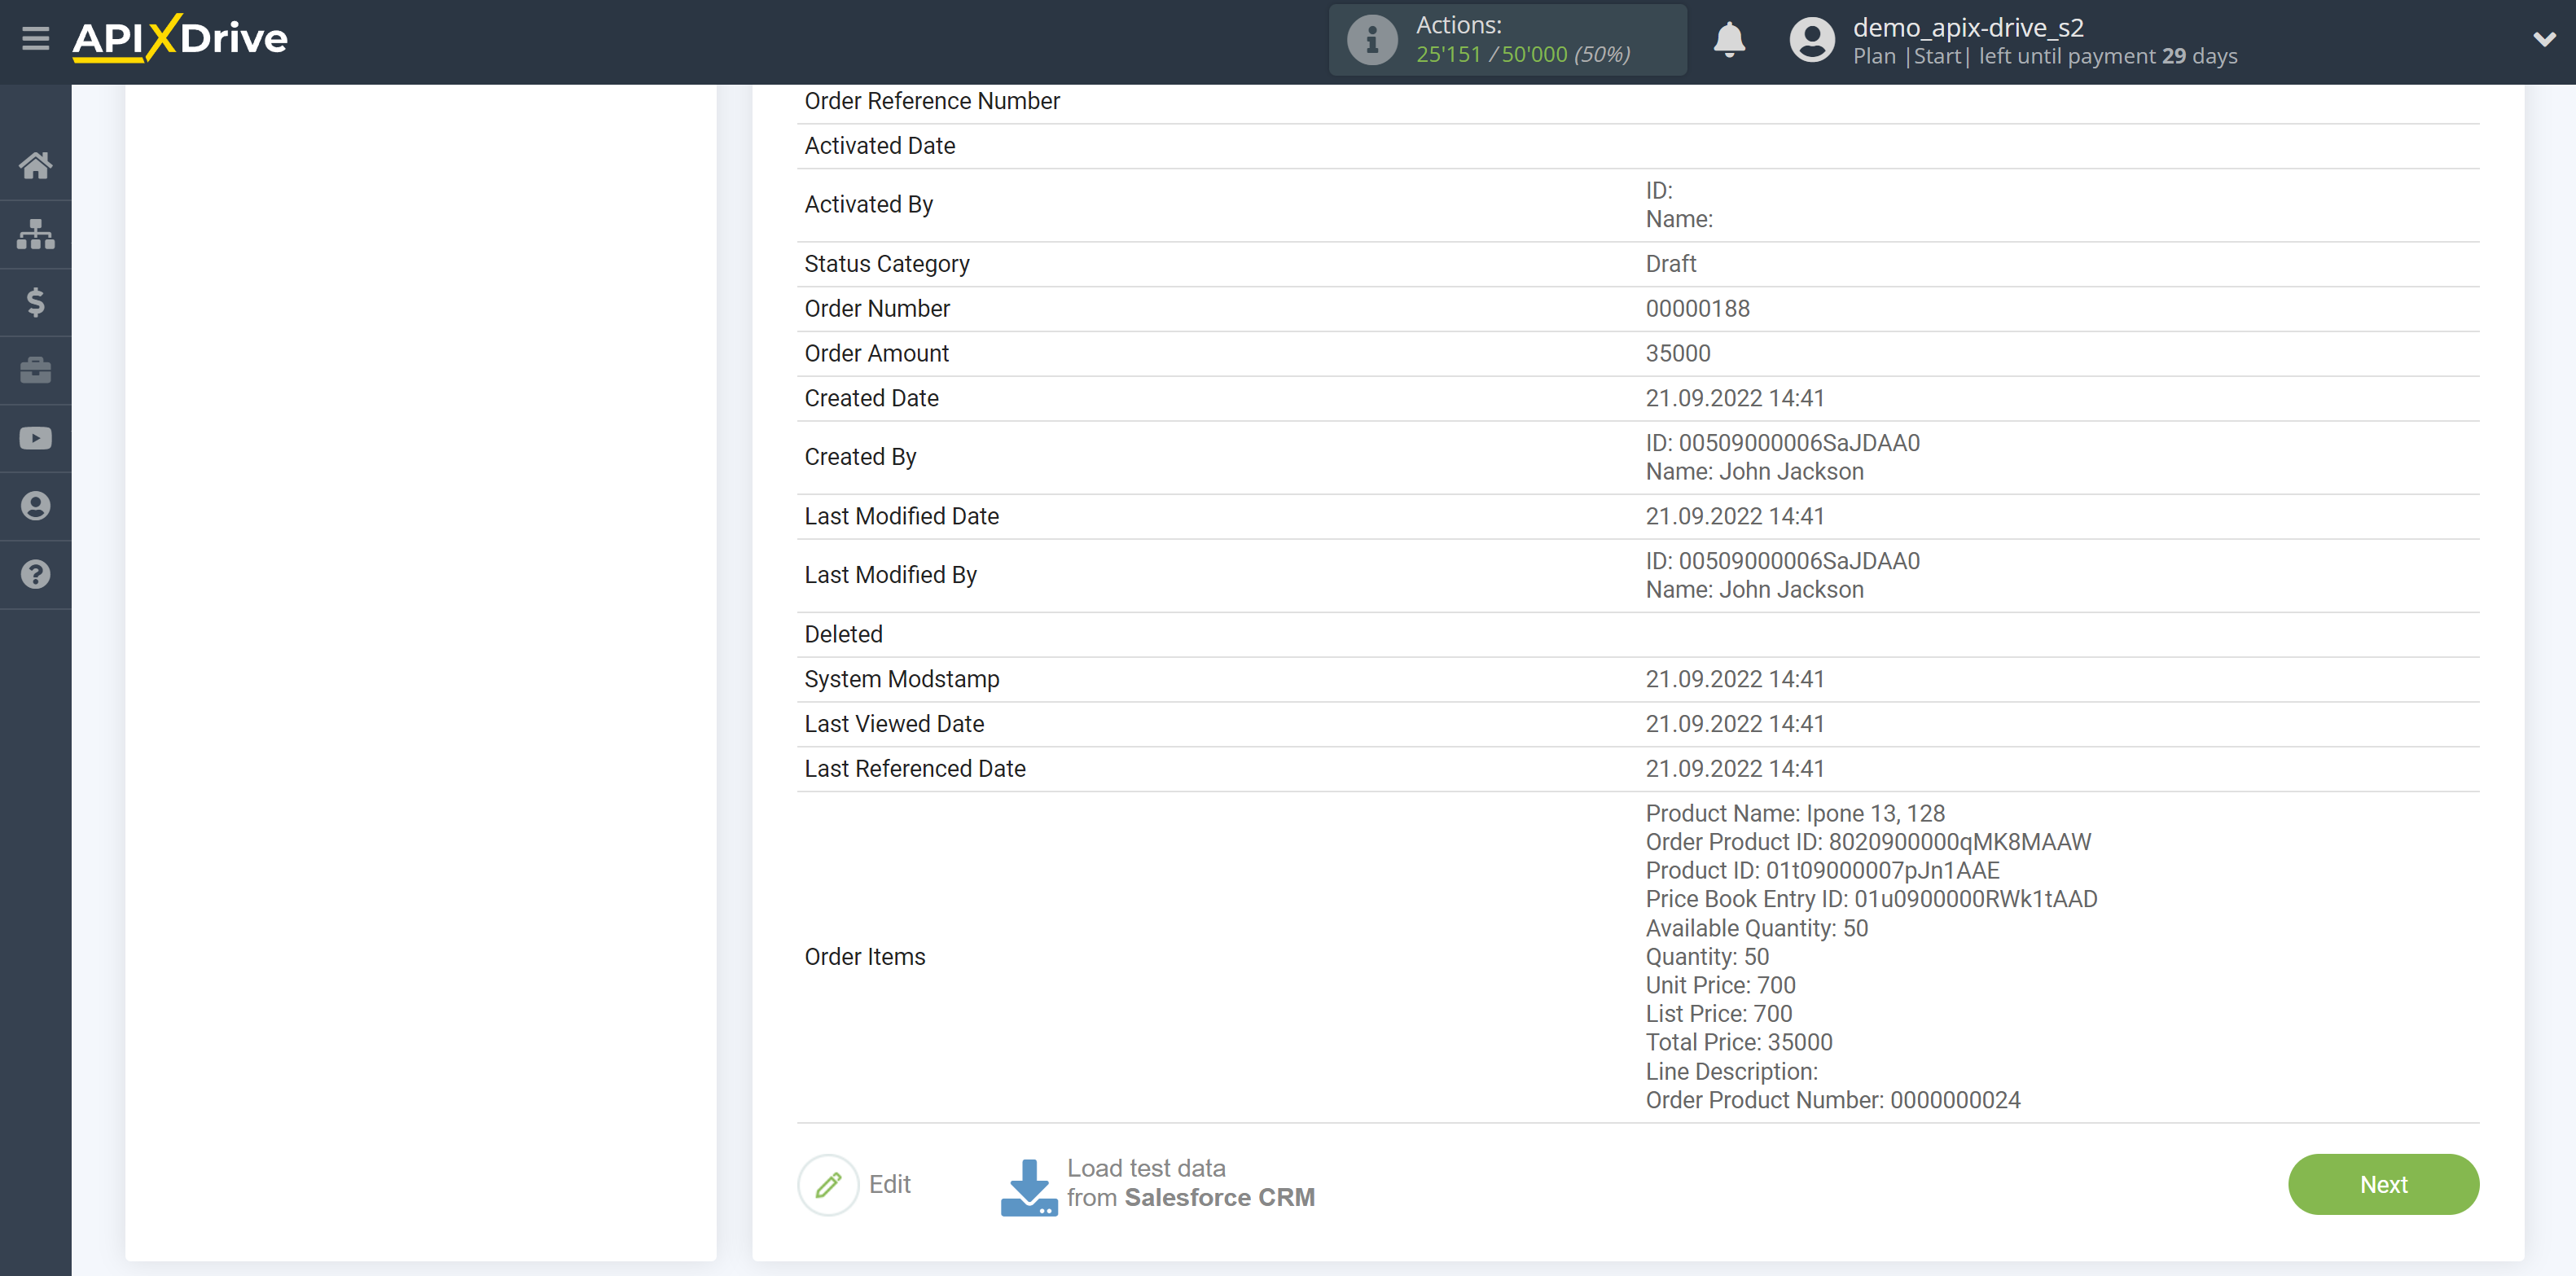Click the user profile icon in sidebar
This screenshot has height=1276, width=2576.
tap(34, 504)
